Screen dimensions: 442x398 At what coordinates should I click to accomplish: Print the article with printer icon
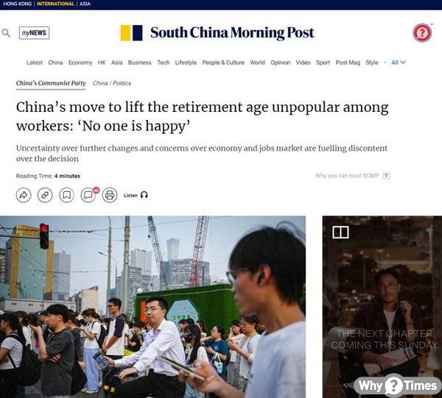(x=110, y=195)
